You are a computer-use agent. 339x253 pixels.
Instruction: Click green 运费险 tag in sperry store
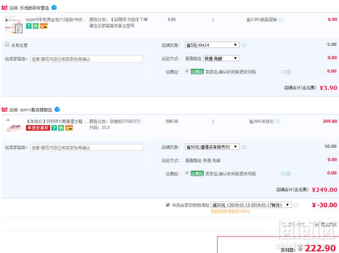pos(197,174)
